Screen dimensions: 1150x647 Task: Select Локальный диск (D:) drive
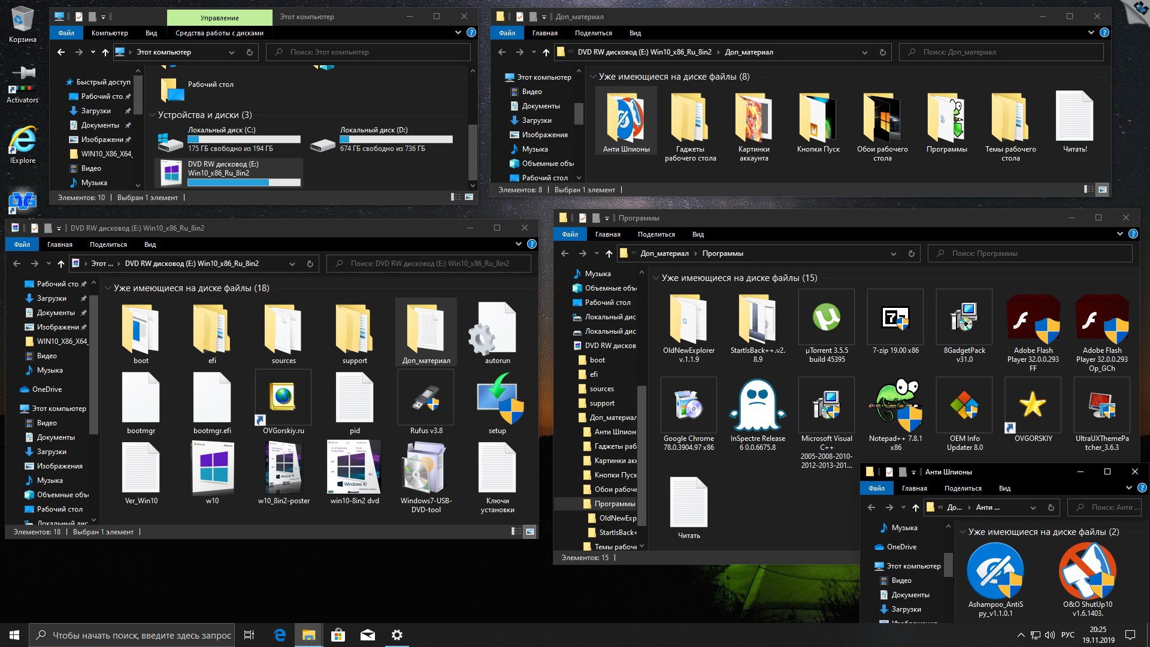[x=382, y=139]
